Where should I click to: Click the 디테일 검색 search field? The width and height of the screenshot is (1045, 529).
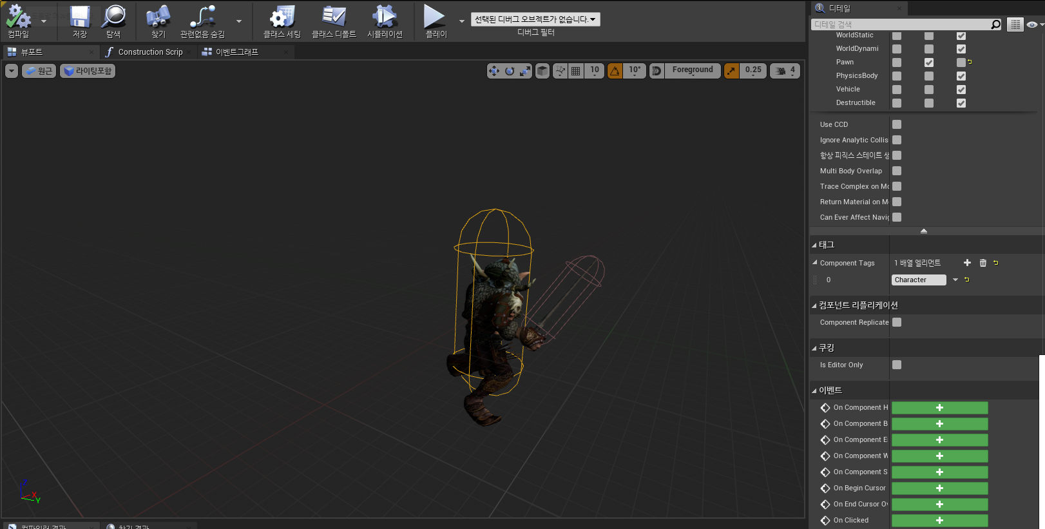[900, 24]
